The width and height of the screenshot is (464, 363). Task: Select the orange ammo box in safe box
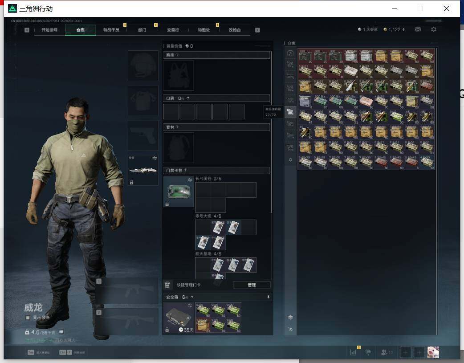point(203,326)
